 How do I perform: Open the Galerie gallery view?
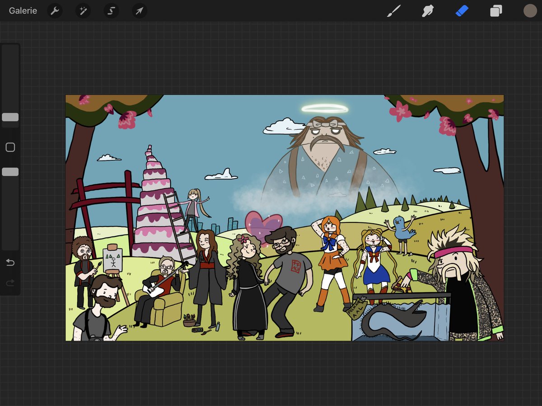click(x=23, y=10)
